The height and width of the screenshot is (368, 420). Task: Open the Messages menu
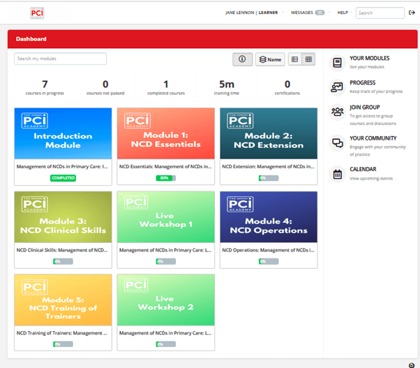(307, 13)
